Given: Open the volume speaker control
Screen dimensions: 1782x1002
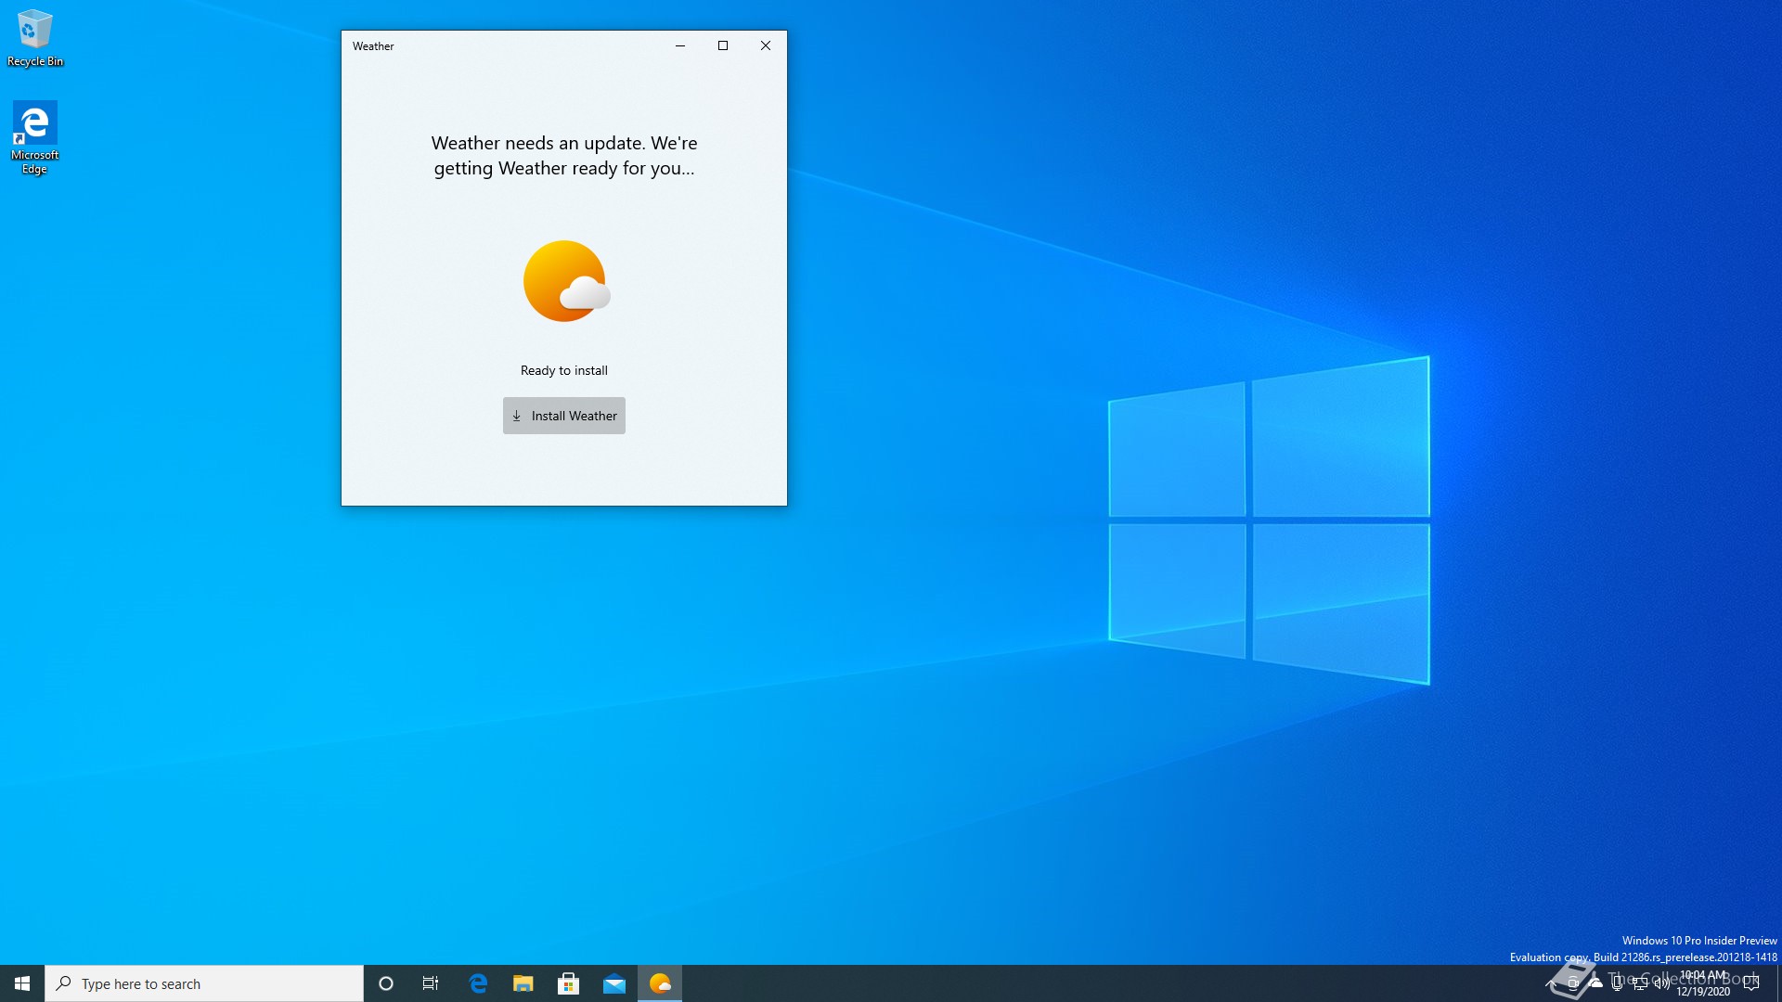Looking at the screenshot, I should click(1662, 983).
